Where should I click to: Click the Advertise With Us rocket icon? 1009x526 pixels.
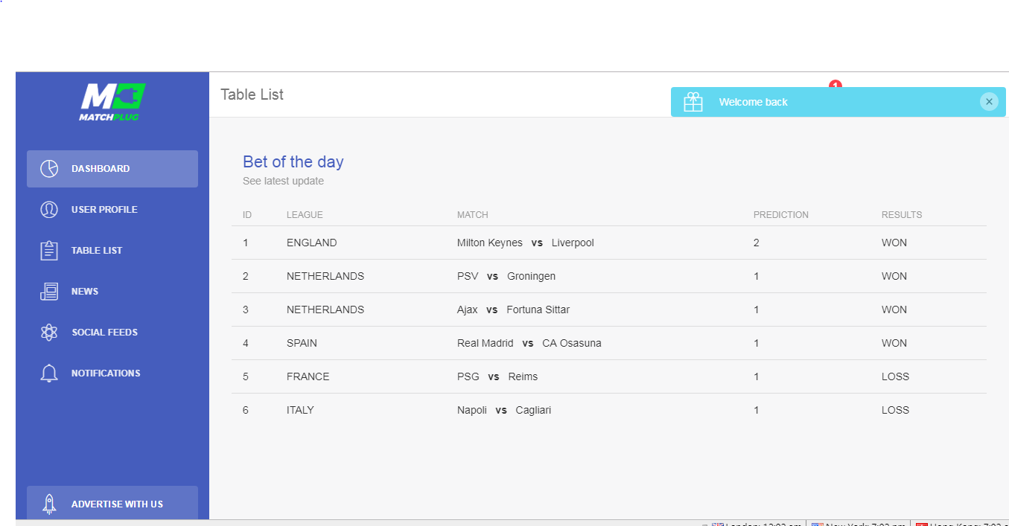tap(49, 504)
